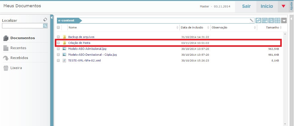The width and height of the screenshot is (294, 126).
Task: Open the gray dropdown arrow in toolbar
Action: click(284, 20)
